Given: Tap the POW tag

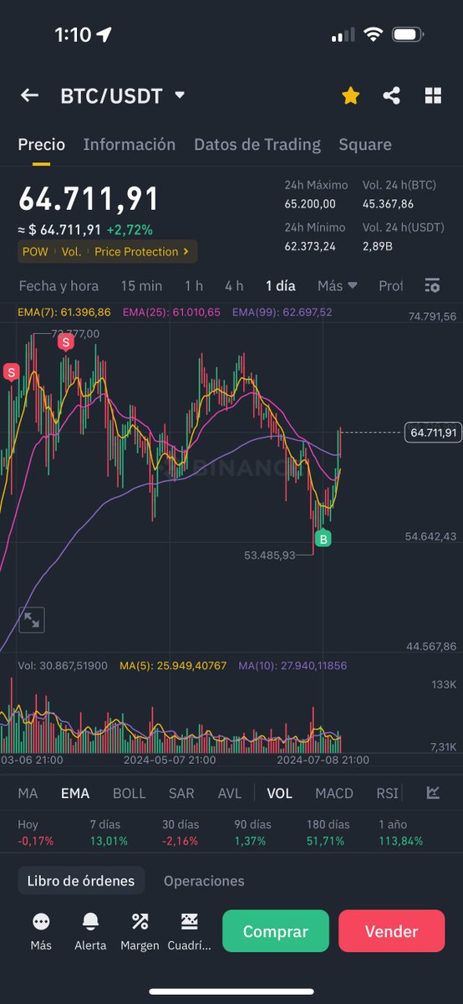Looking at the screenshot, I should point(35,252).
